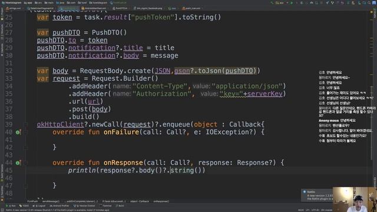Click the Howlstagram project breadcrumb
The image size is (377, 212).
tap(12, 2)
